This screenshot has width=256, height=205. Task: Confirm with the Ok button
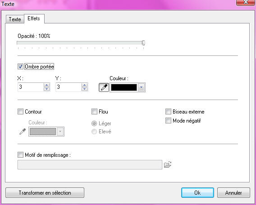click(x=197, y=193)
